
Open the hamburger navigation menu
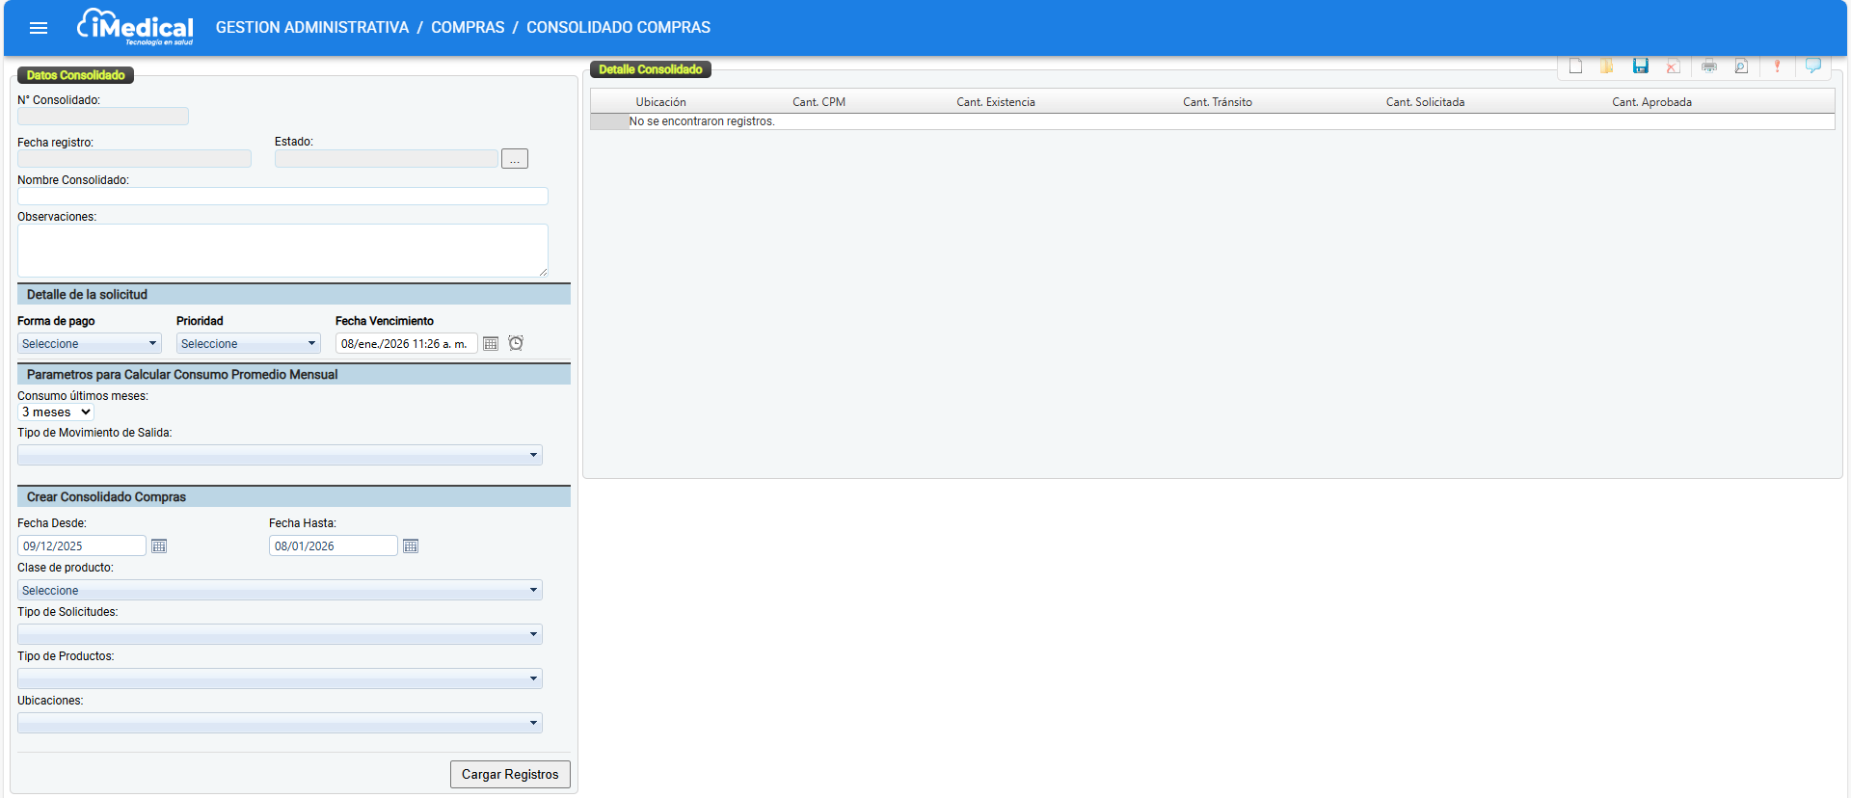pos(39,28)
